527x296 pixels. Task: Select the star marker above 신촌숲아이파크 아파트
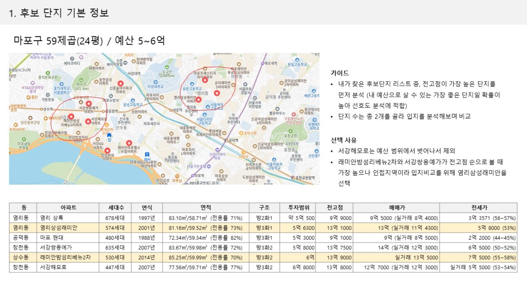pos(120,83)
